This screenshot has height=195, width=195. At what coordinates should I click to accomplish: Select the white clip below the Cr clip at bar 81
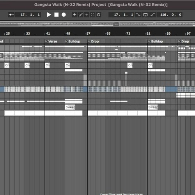click(x=156, y=70)
